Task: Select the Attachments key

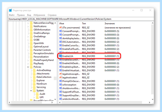Action: click(43, 74)
